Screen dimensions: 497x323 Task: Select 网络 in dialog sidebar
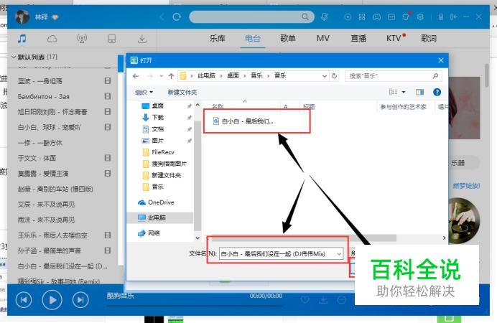click(154, 233)
